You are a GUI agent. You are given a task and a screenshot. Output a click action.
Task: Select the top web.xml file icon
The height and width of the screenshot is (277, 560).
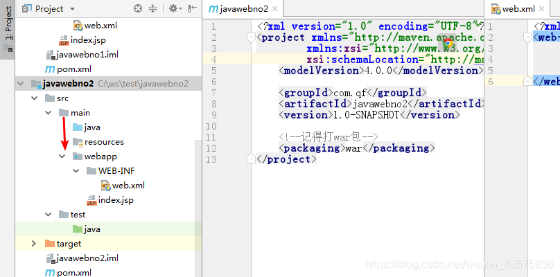78,26
